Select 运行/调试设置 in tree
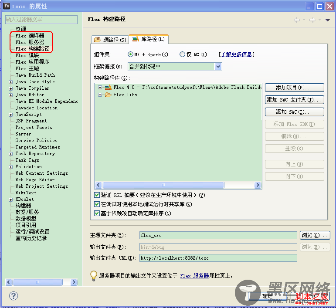The width and height of the screenshot is (336, 308). pyautogui.click(x=32, y=232)
